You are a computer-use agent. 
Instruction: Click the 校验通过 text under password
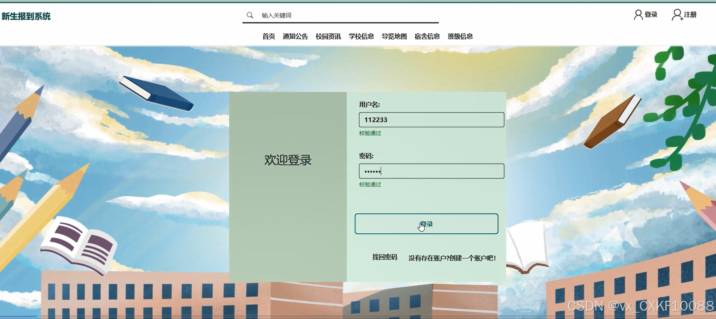click(x=370, y=184)
